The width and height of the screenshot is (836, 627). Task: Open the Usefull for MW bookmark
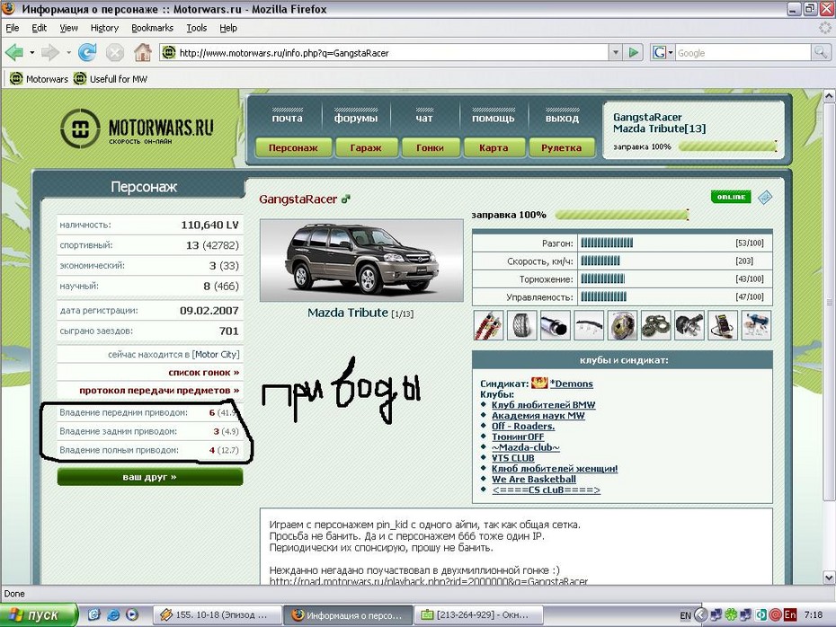111,79
